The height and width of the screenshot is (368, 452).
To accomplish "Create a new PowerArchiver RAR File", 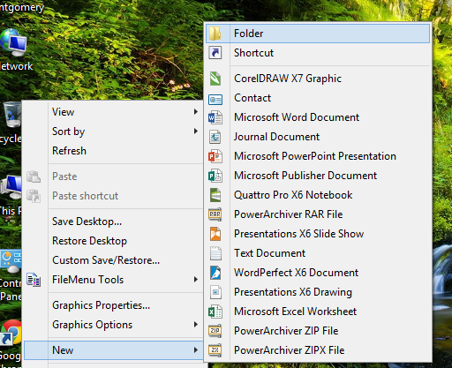I will (318, 214).
